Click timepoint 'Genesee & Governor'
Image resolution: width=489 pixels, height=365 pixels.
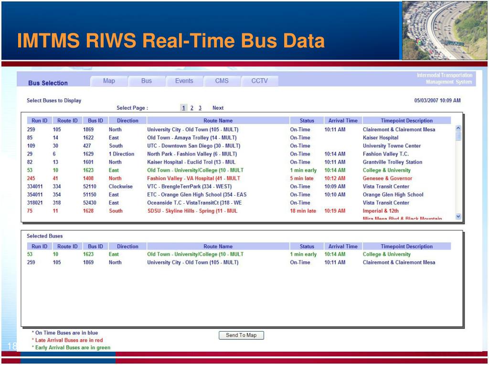(387, 178)
